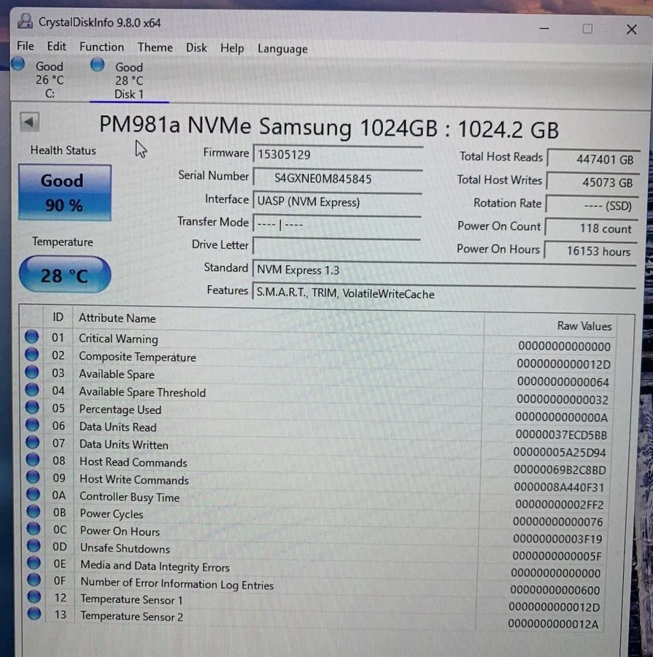This screenshot has height=657, width=653.
Task: Click the status icon for Host Write Commands
Action: 33,477
